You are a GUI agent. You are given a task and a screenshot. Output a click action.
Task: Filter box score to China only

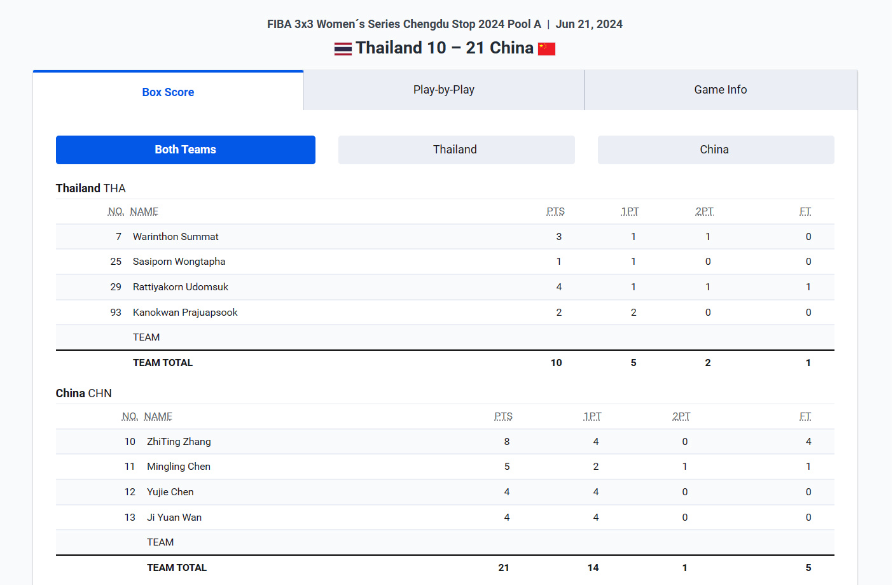pyautogui.click(x=715, y=150)
